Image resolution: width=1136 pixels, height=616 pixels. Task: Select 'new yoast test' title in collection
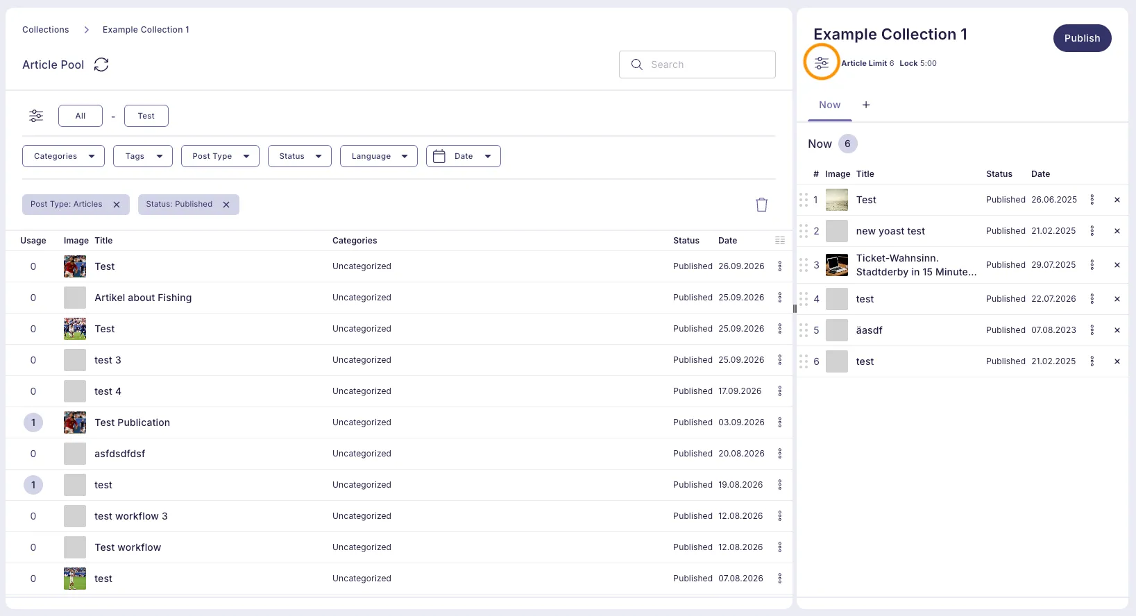point(890,231)
